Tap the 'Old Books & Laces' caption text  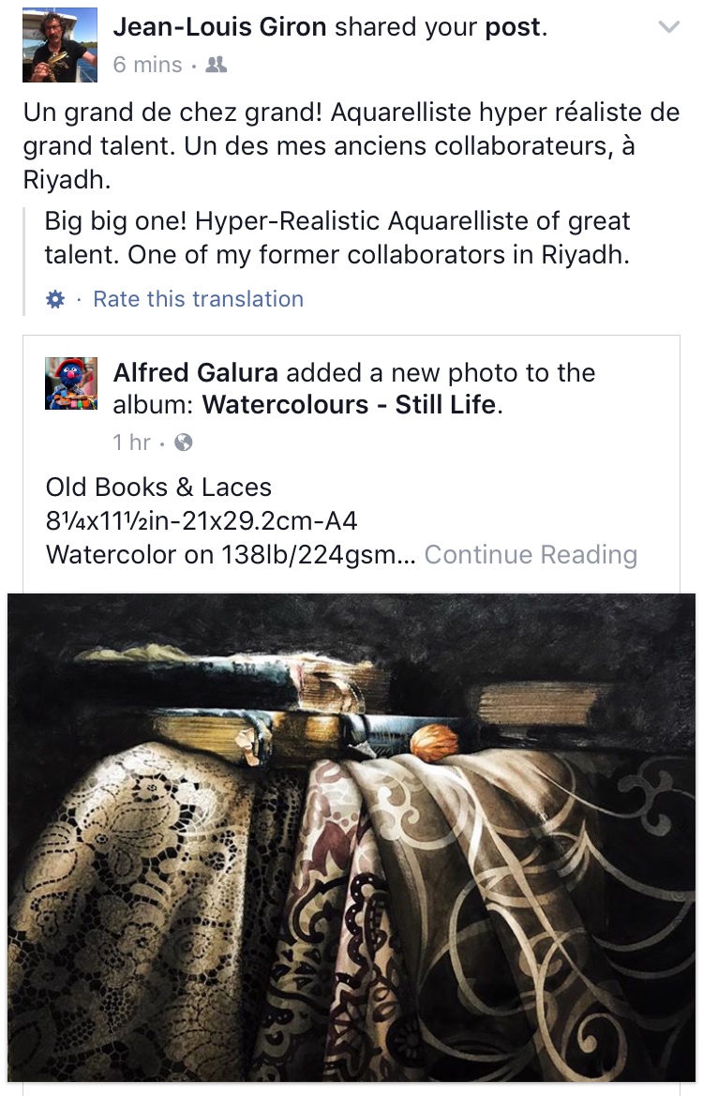tap(158, 488)
